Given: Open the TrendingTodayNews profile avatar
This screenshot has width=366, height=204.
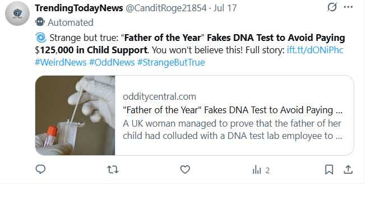Looking at the screenshot, I should pos(17,13).
